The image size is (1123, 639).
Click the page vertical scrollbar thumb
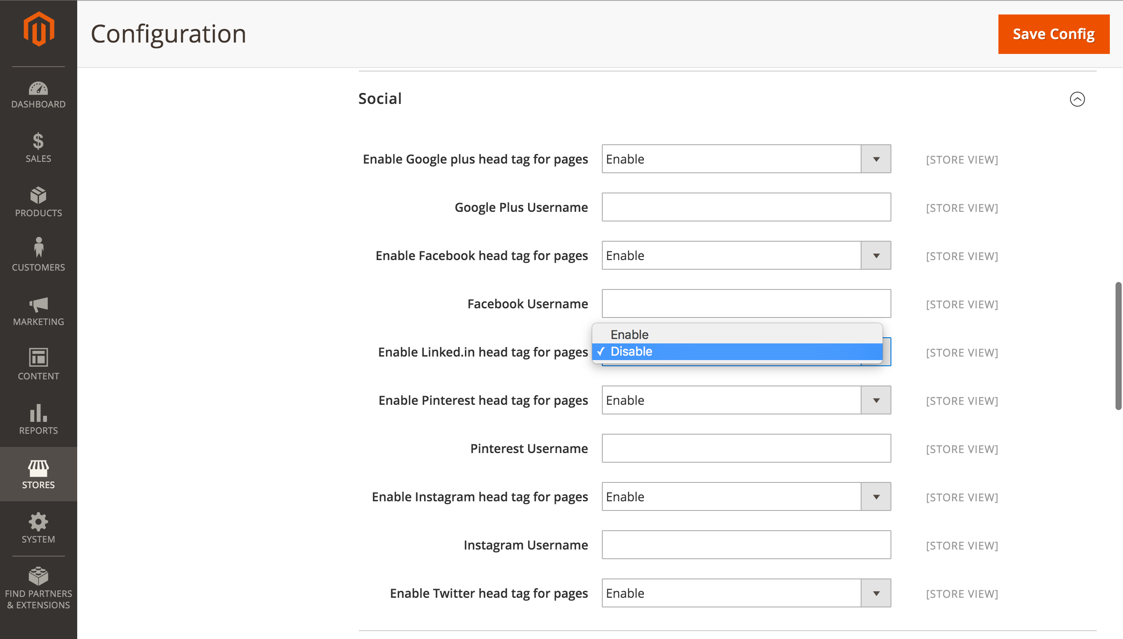tap(1119, 346)
